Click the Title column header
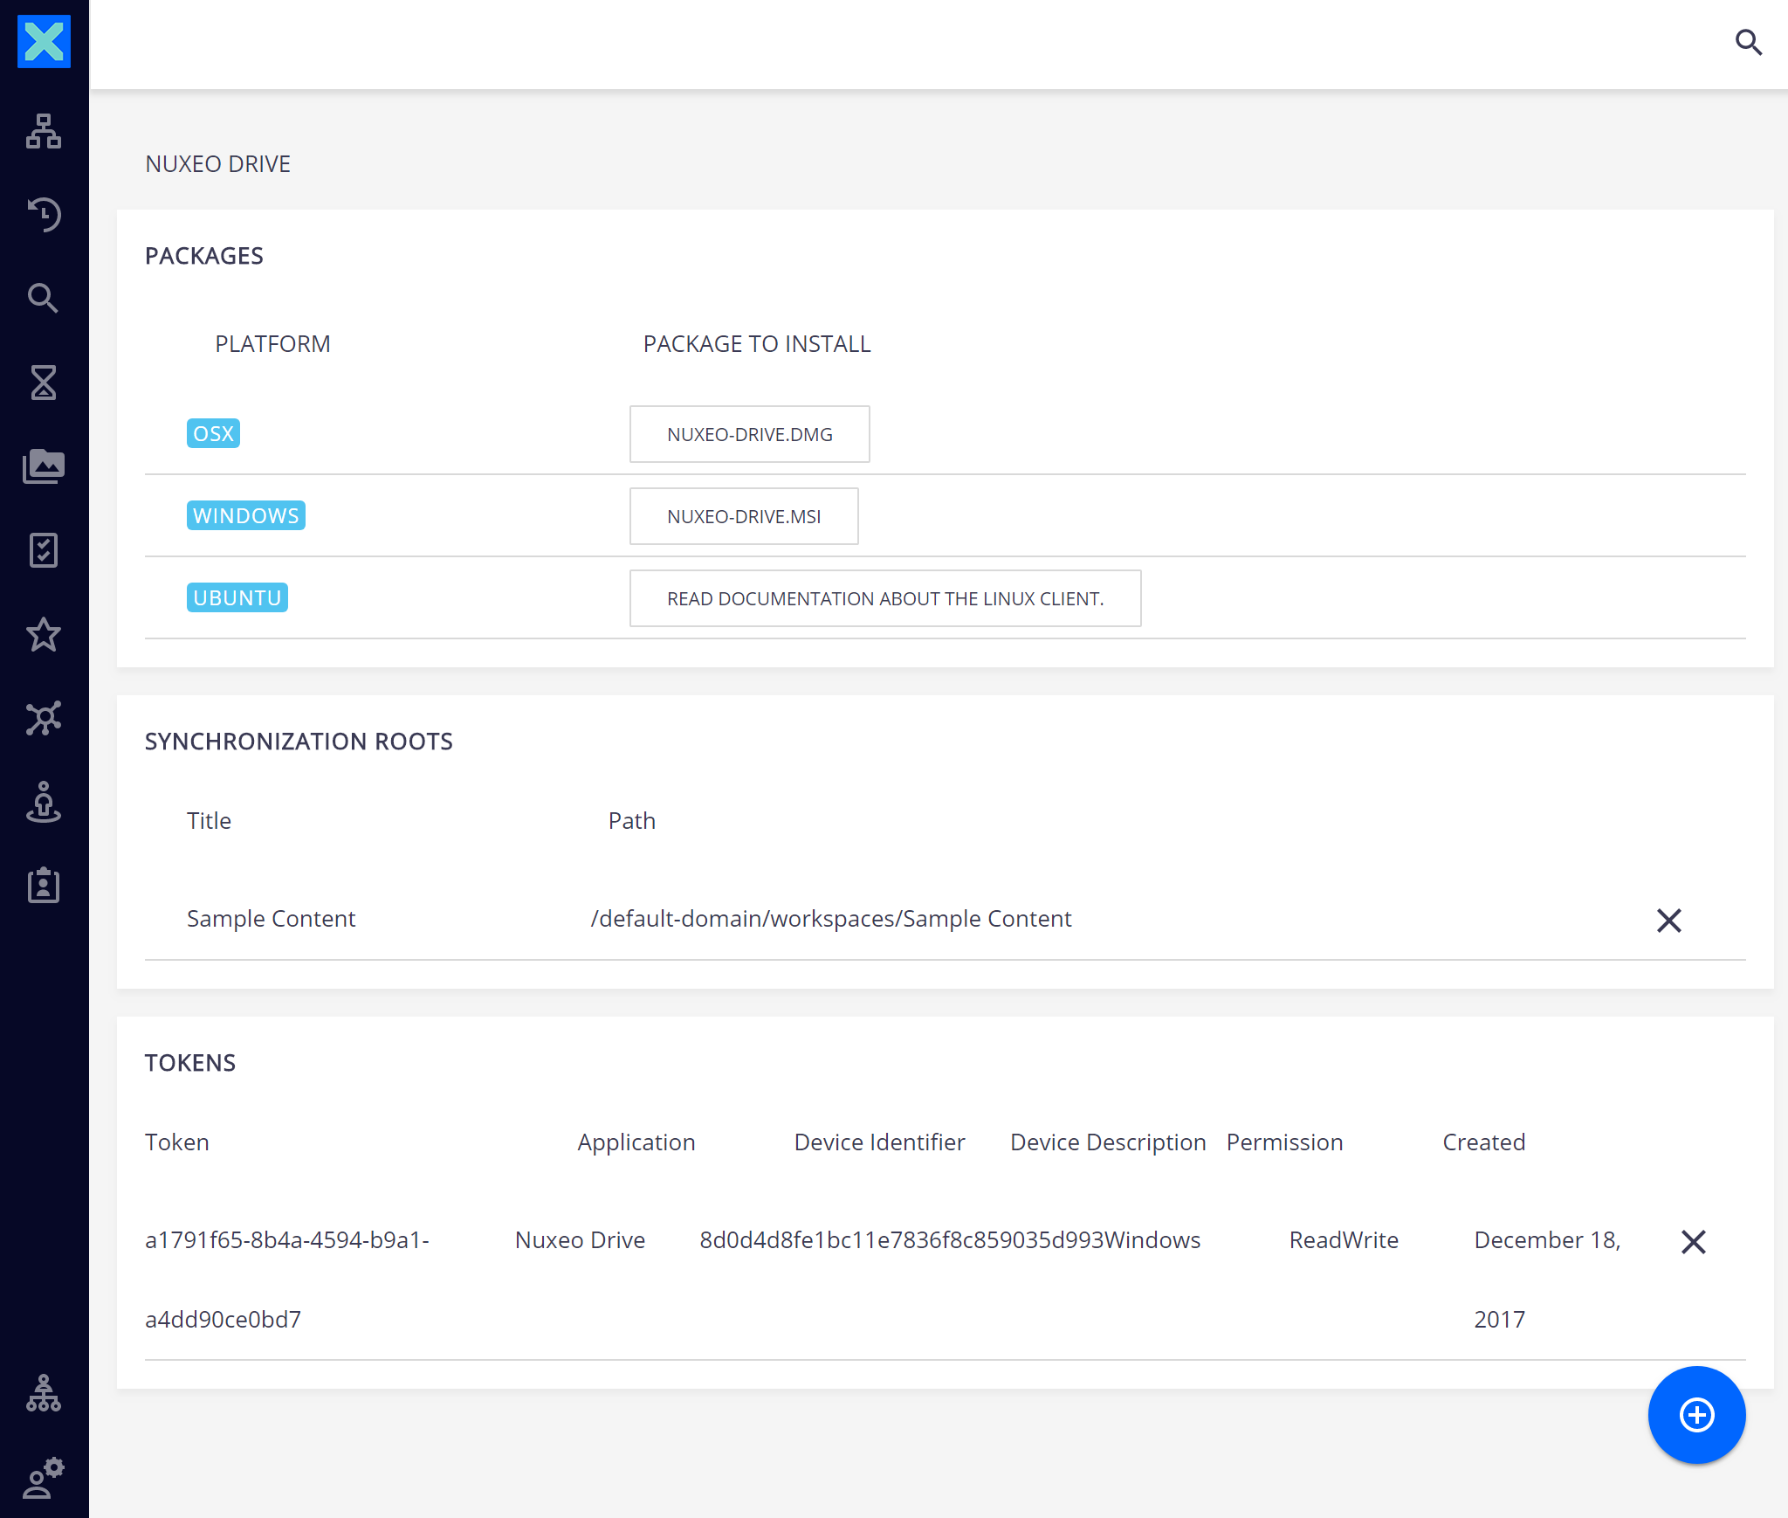The image size is (1788, 1518). [209, 821]
